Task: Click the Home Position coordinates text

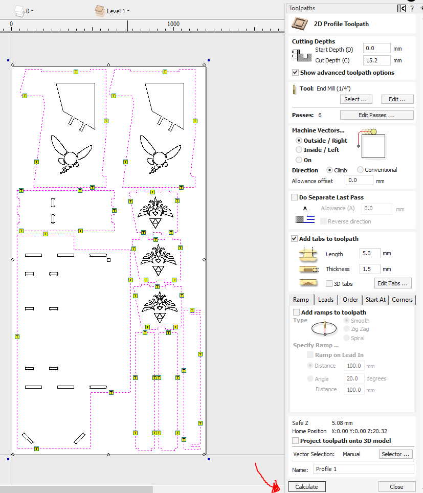Action: coord(359,431)
